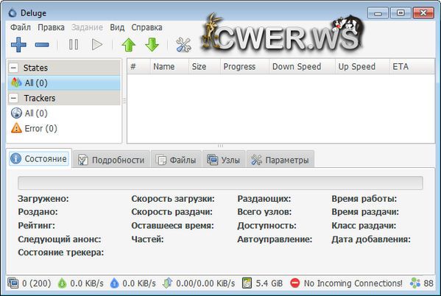
Task: Click the DHT nodes icon
Action: point(415,283)
